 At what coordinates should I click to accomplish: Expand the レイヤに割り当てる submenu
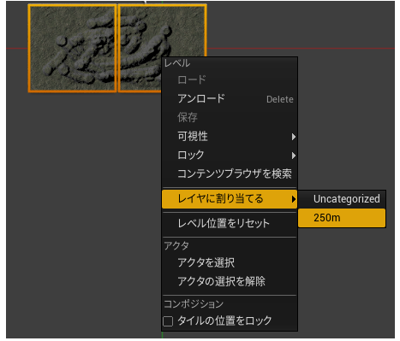(x=230, y=199)
